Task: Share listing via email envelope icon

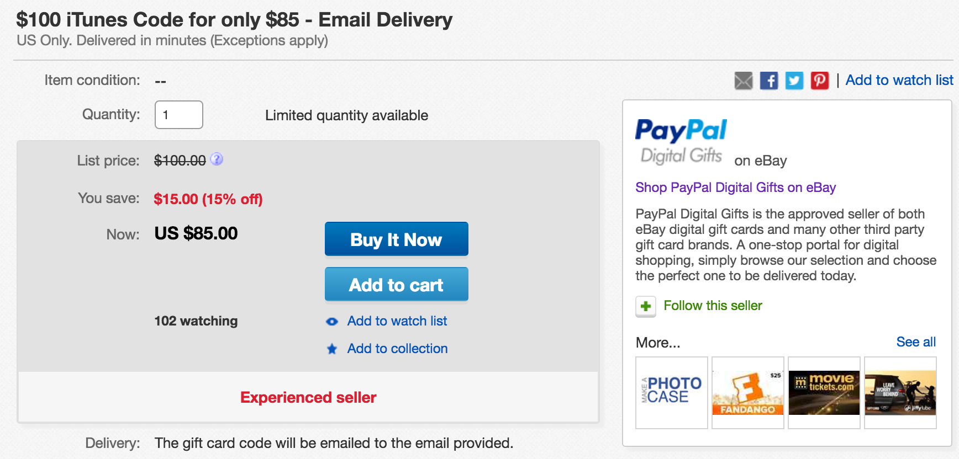Action: [x=743, y=81]
